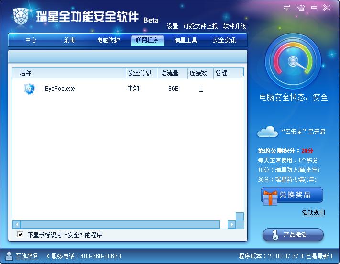This screenshot has height=264, width=340.
Task: Sort by the 总流量 column header
Action: coord(172,73)
